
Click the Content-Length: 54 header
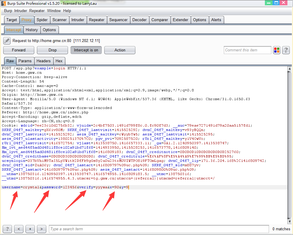tap(23, 82)
